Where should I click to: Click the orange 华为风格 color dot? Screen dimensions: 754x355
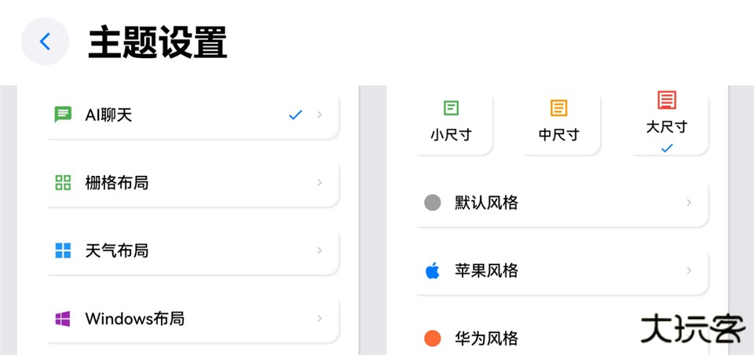(432, 339)
